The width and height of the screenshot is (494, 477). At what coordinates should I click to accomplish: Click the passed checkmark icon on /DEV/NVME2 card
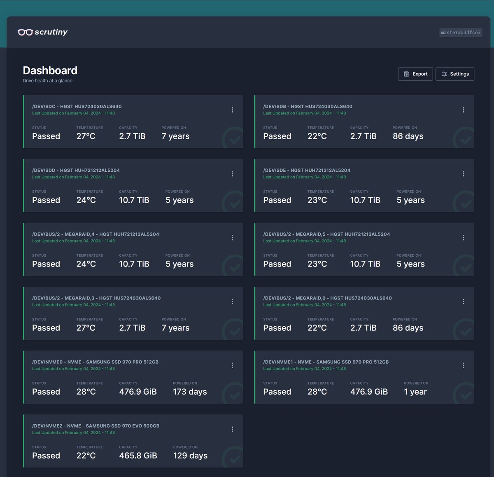click(233, 458)
